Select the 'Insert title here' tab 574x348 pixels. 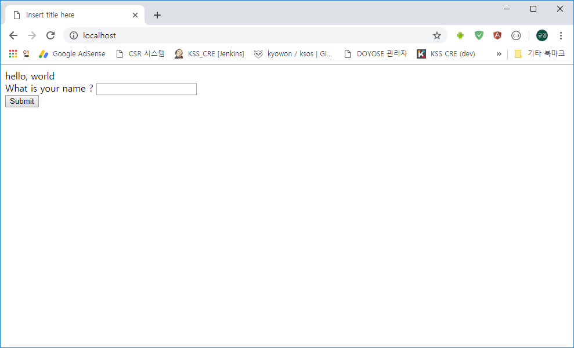tap(75, 15)
